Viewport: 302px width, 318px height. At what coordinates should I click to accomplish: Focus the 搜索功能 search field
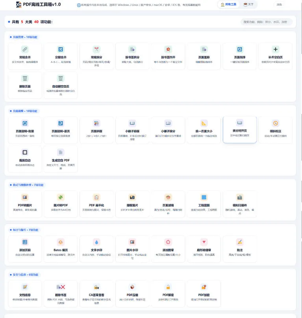pyautogui.click(x=267, y=22)
